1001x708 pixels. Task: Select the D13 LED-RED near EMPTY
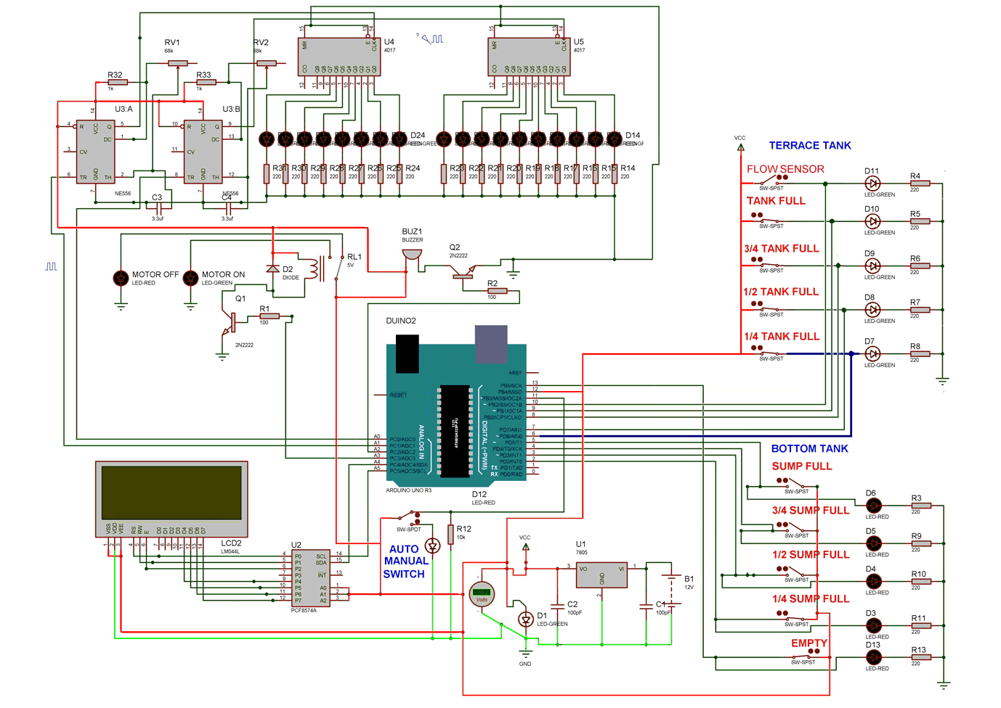pyautogui.click(x=875, y=658)
